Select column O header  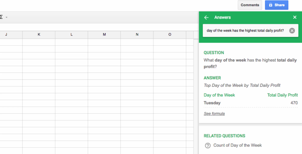tap(170, 35)
